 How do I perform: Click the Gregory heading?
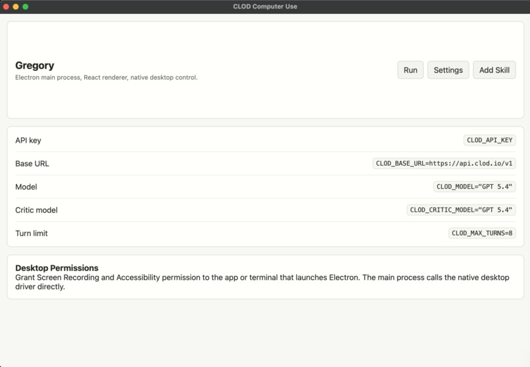(34, 66)
